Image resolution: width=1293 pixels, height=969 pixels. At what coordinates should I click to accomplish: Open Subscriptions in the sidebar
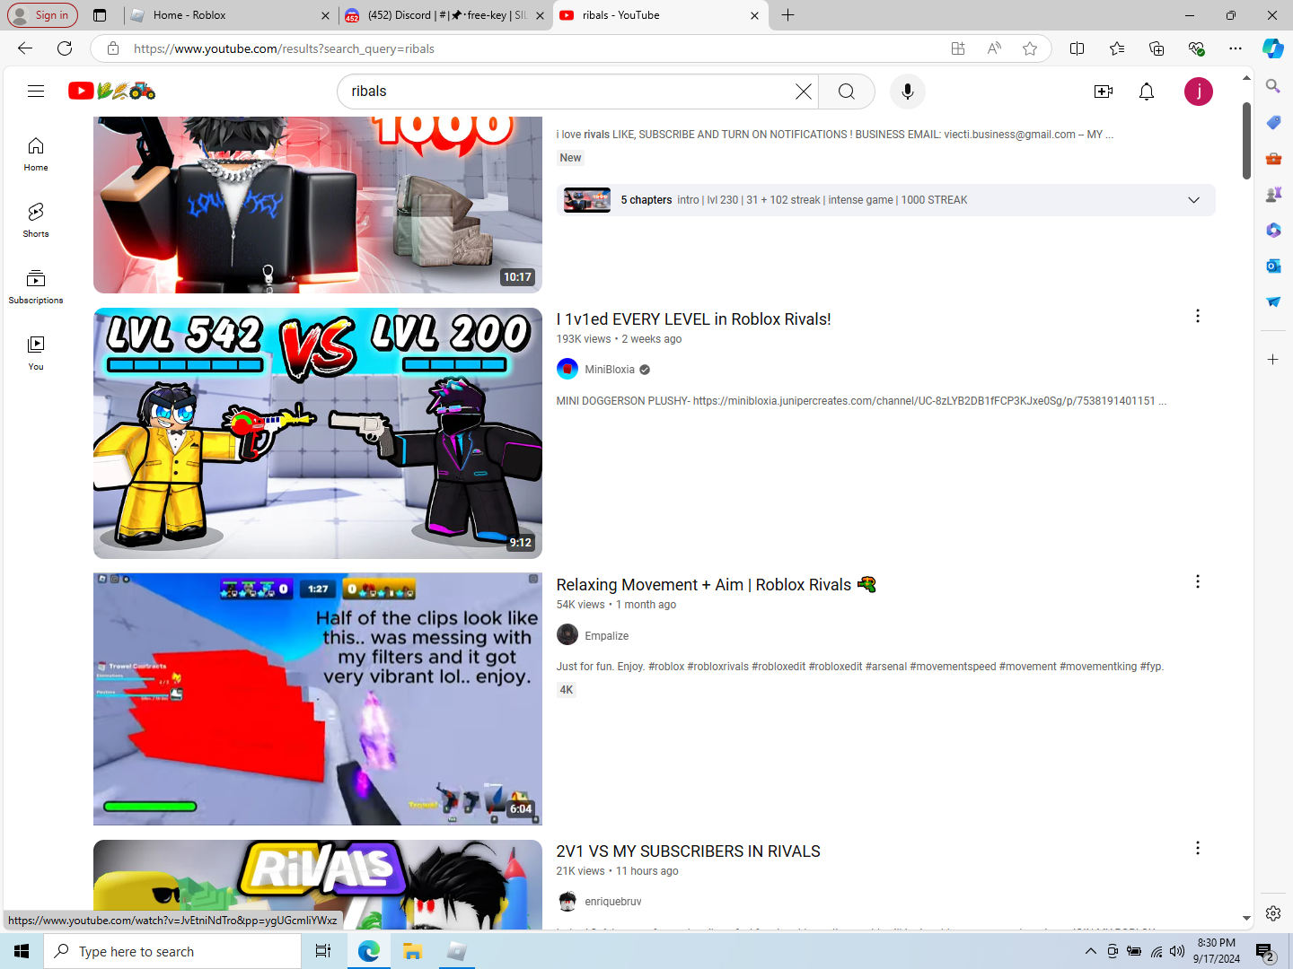tap(36, 286)
